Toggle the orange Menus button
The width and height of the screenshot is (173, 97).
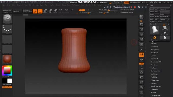[127, 2]
